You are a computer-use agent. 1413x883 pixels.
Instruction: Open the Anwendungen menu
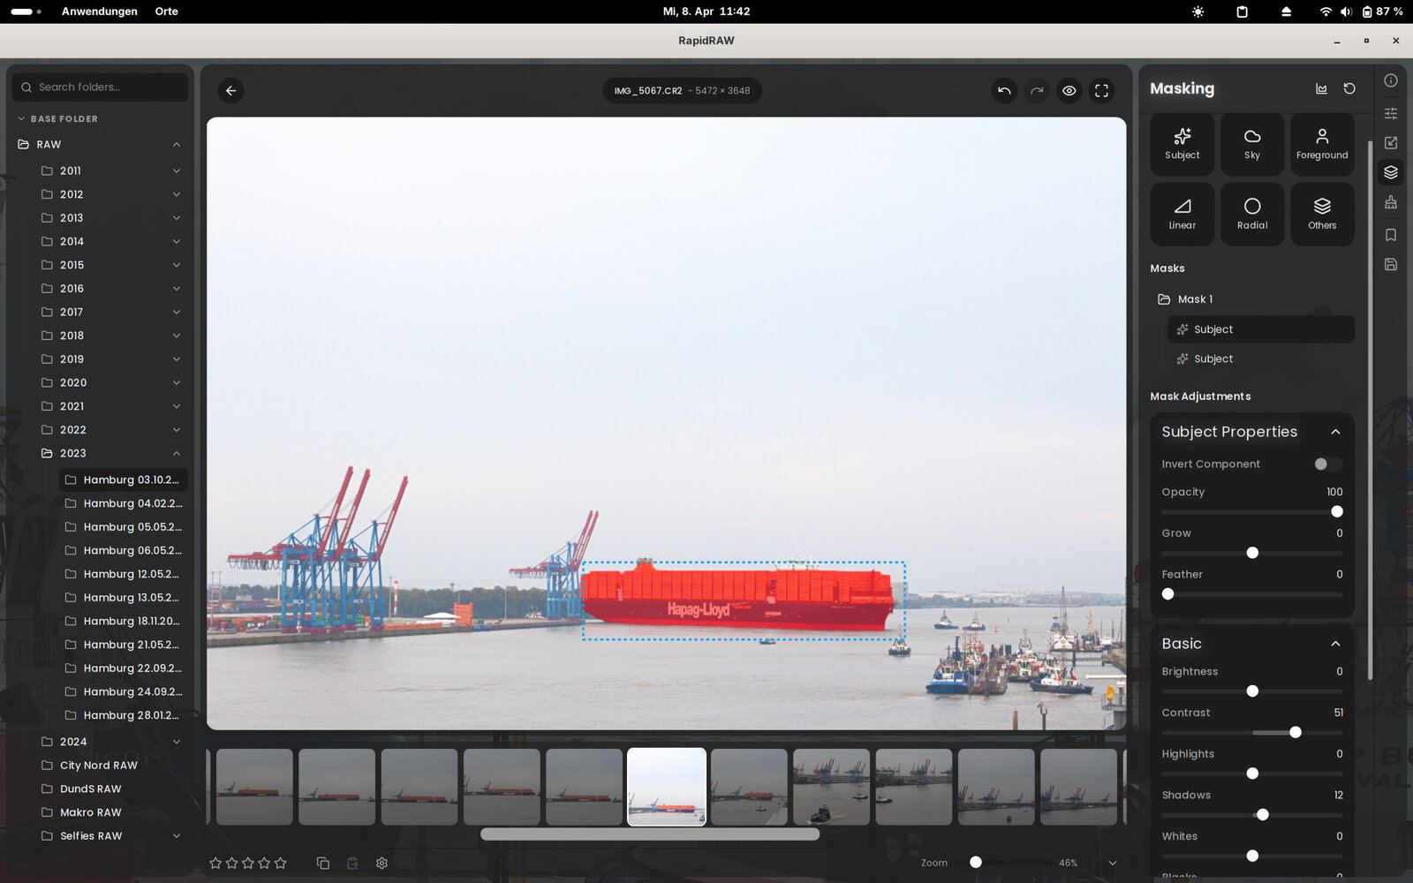[99, 11]
